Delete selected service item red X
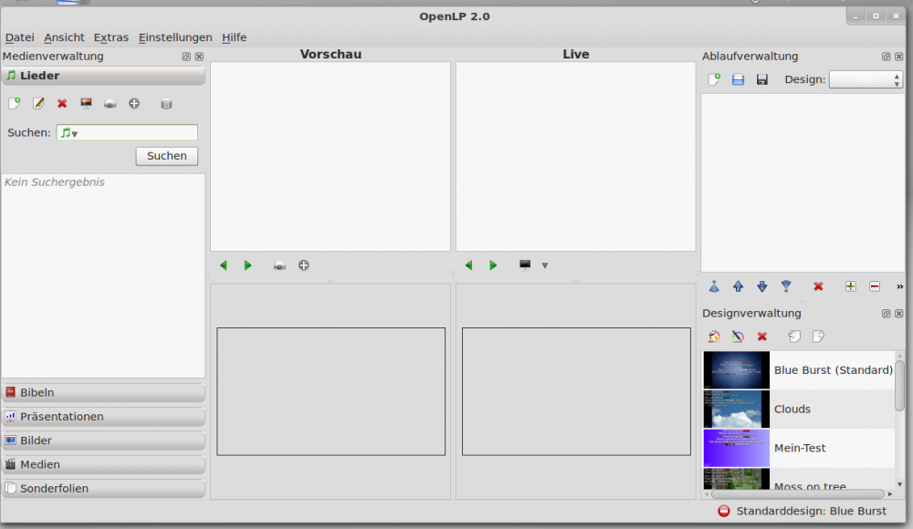 818,286
